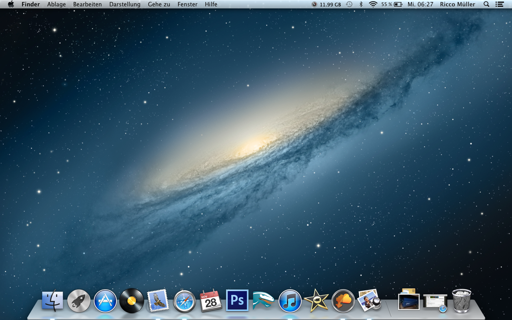
Task: Open the Calendar showing Nov 28
Action: pyautogui.click(x=211, y=301)
